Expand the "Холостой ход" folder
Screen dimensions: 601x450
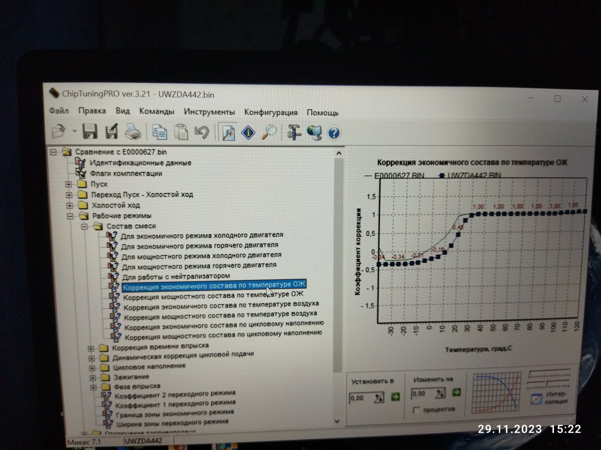click(x=70, y=205)
